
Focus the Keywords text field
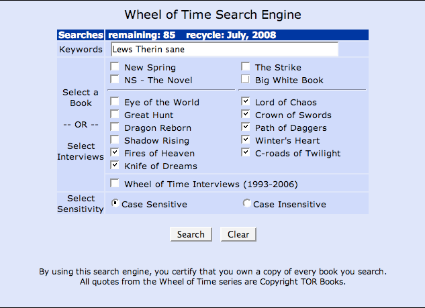(225, 49)
